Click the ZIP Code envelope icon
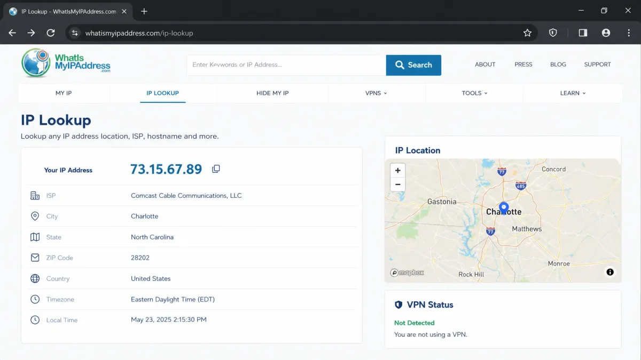 click(35, 258)
